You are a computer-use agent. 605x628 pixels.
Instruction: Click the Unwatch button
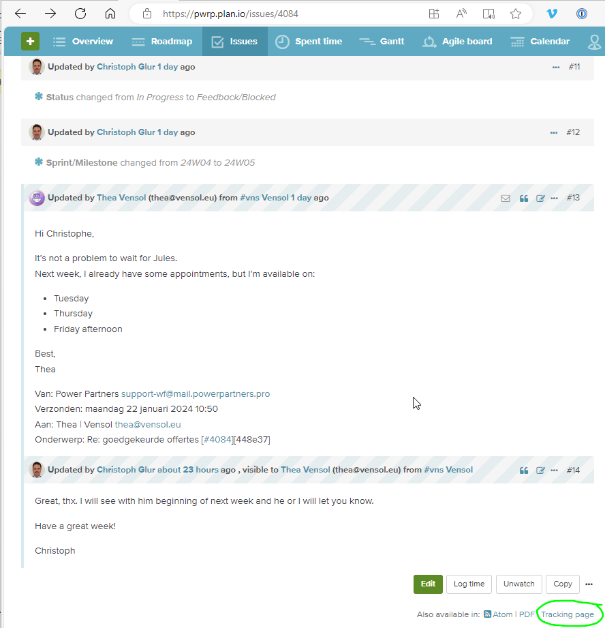pos(519,584)
